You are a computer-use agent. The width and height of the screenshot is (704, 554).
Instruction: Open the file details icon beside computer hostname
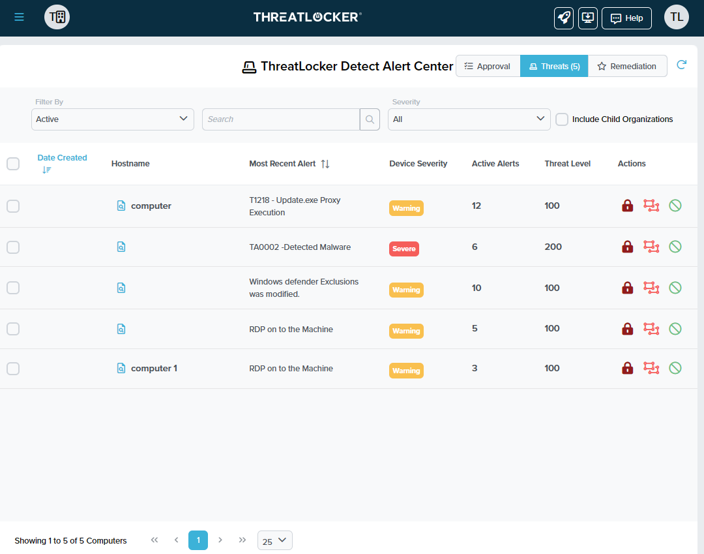[121, 205]
